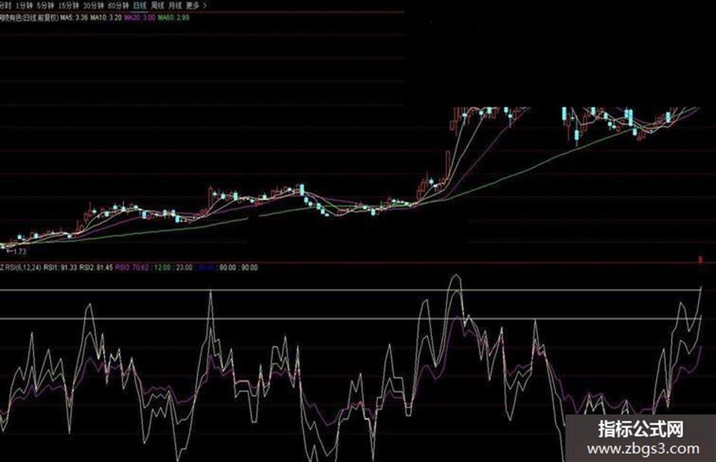
Task: Open the 60分钟 chart period
Action: coord(118,5)
